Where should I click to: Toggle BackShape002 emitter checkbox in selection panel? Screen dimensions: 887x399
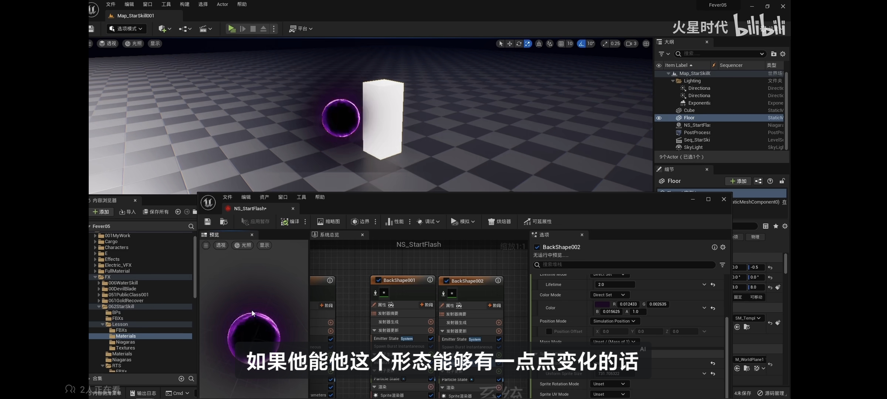(537, 247)
